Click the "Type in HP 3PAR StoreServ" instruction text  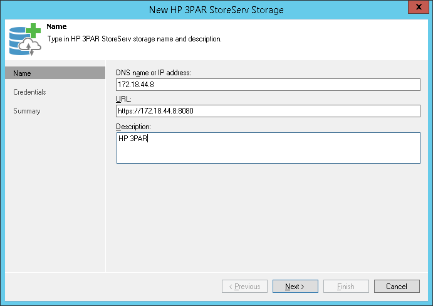135,39
